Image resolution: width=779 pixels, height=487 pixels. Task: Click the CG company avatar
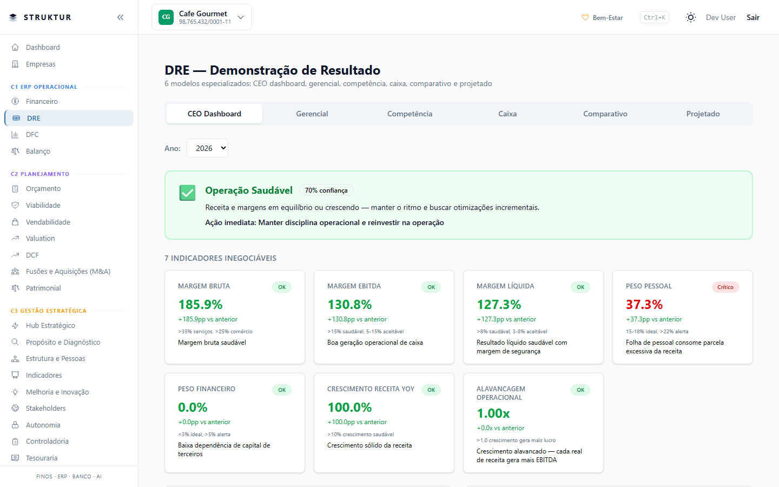coord(166,17)
